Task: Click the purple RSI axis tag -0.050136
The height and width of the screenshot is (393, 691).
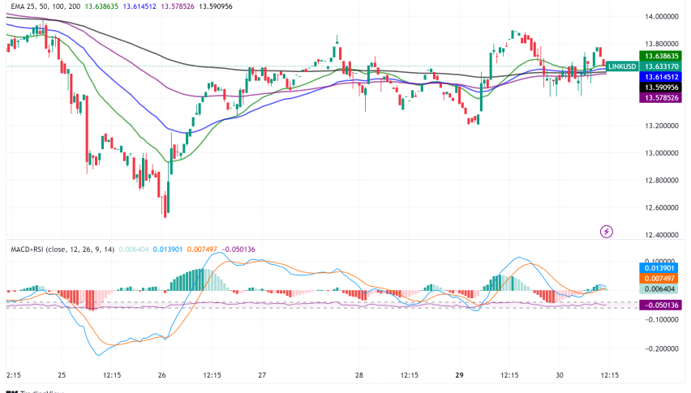Action: tap(661, 305)
